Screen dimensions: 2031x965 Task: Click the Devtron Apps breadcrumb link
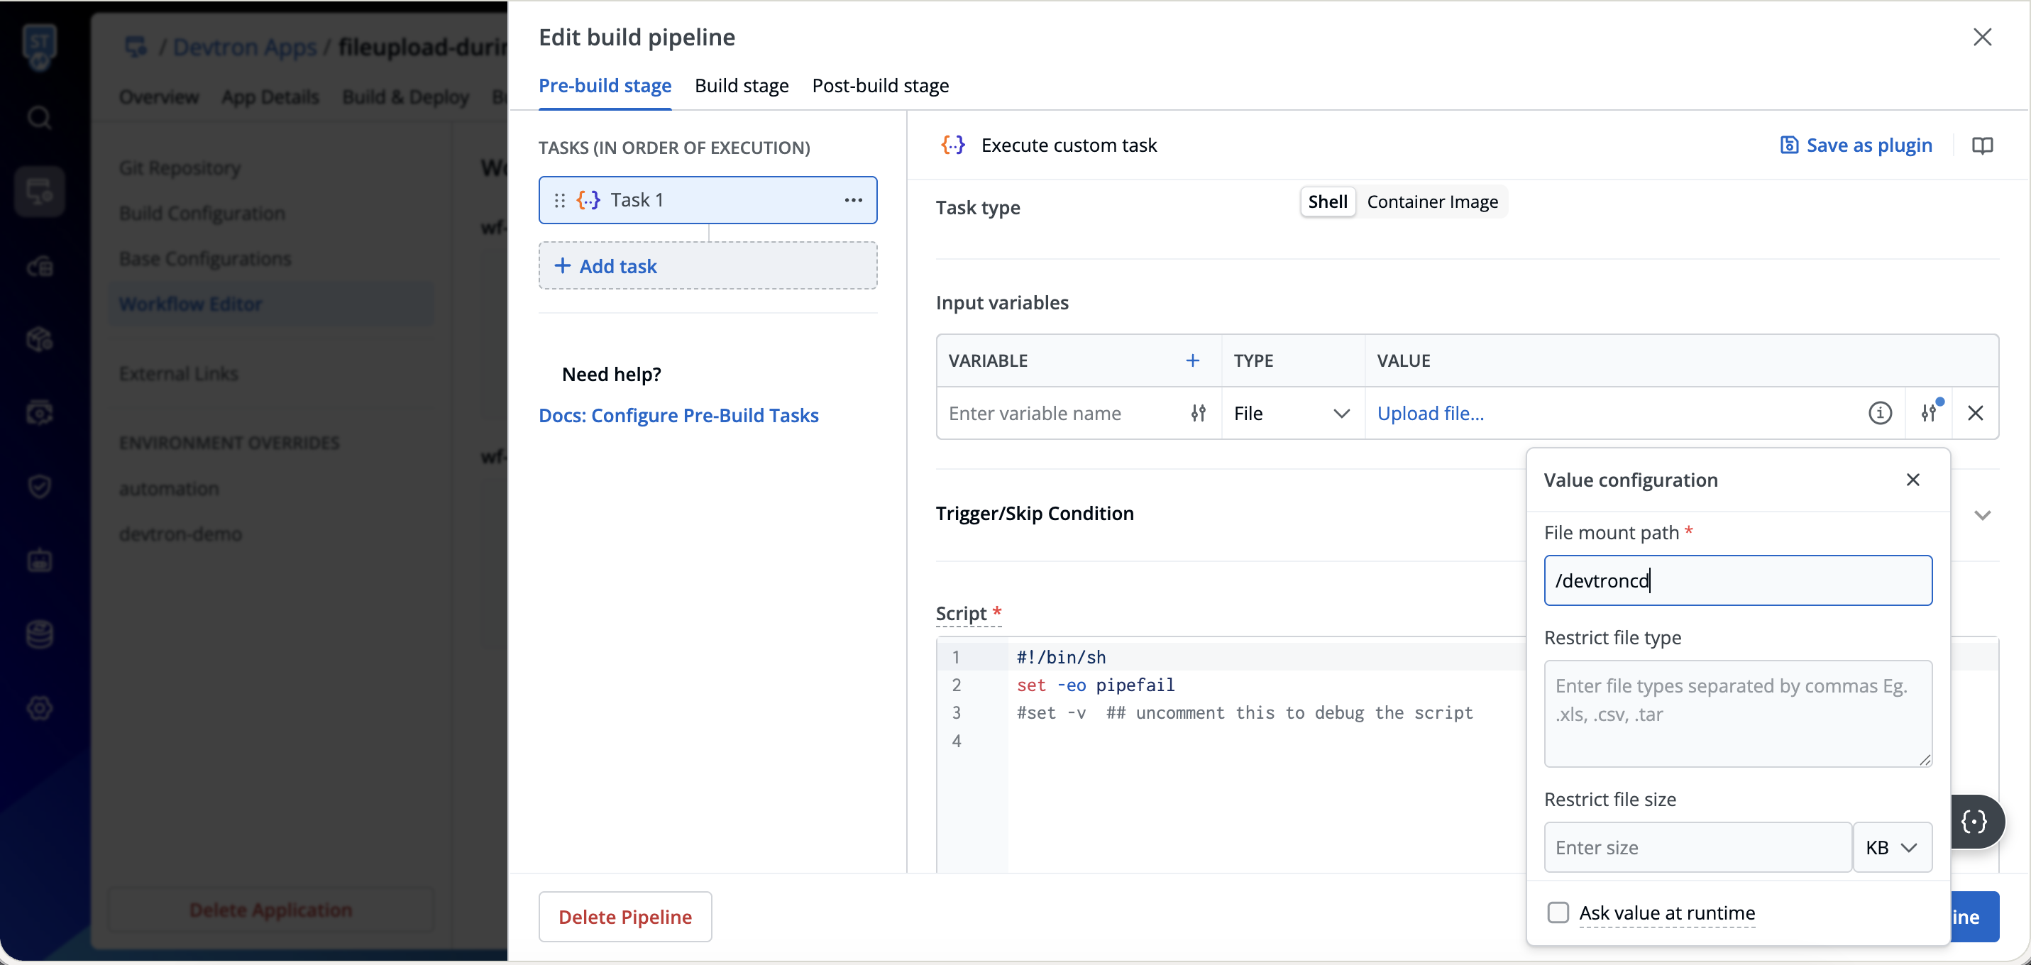click(x=244, y=48)
